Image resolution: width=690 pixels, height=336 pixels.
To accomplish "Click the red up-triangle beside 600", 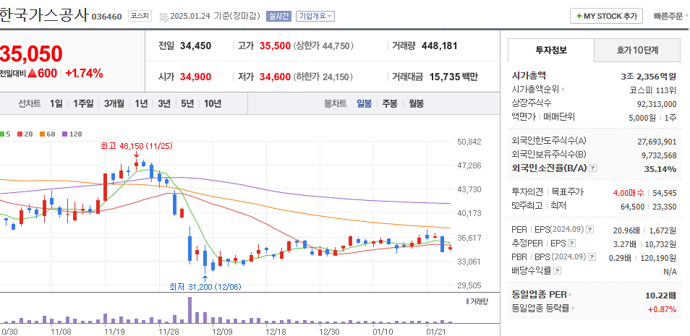I will coord(32,74).
